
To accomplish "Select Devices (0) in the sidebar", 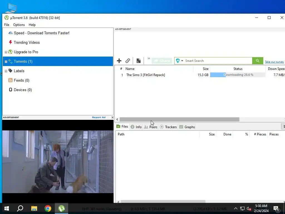I will tap(23, 90).
